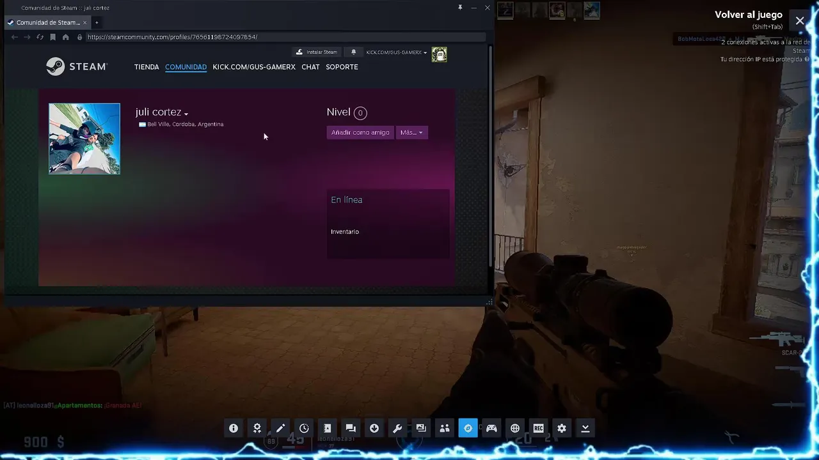The image size is (819, 460).
Task: Click the Steam logo in the page header
Action: click(x=77, y=66)
